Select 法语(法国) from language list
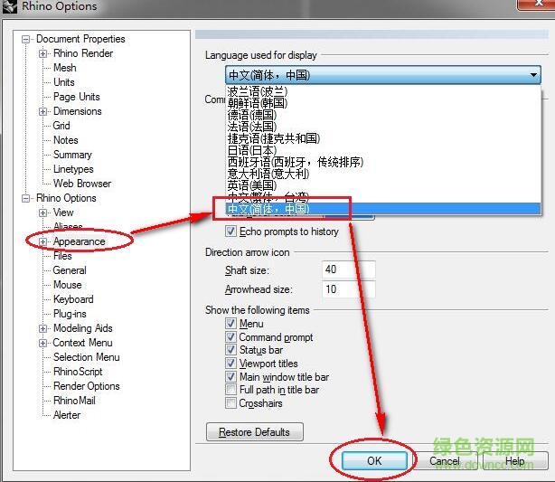Viewport: 555px width, 482px height. point(383,127)
